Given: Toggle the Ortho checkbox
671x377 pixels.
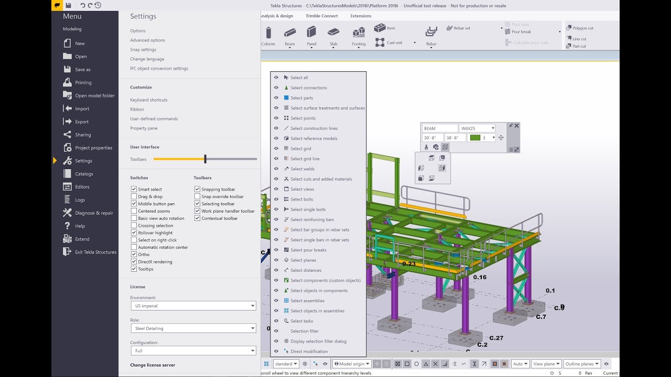Looking at the screenshot, I should pyautogui.click(x=134, y=254).
